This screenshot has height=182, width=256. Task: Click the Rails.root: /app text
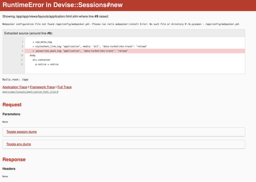coord(15,80)
